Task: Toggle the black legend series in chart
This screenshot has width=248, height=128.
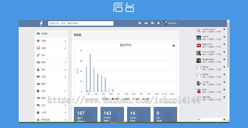Action: click(115, 99)
